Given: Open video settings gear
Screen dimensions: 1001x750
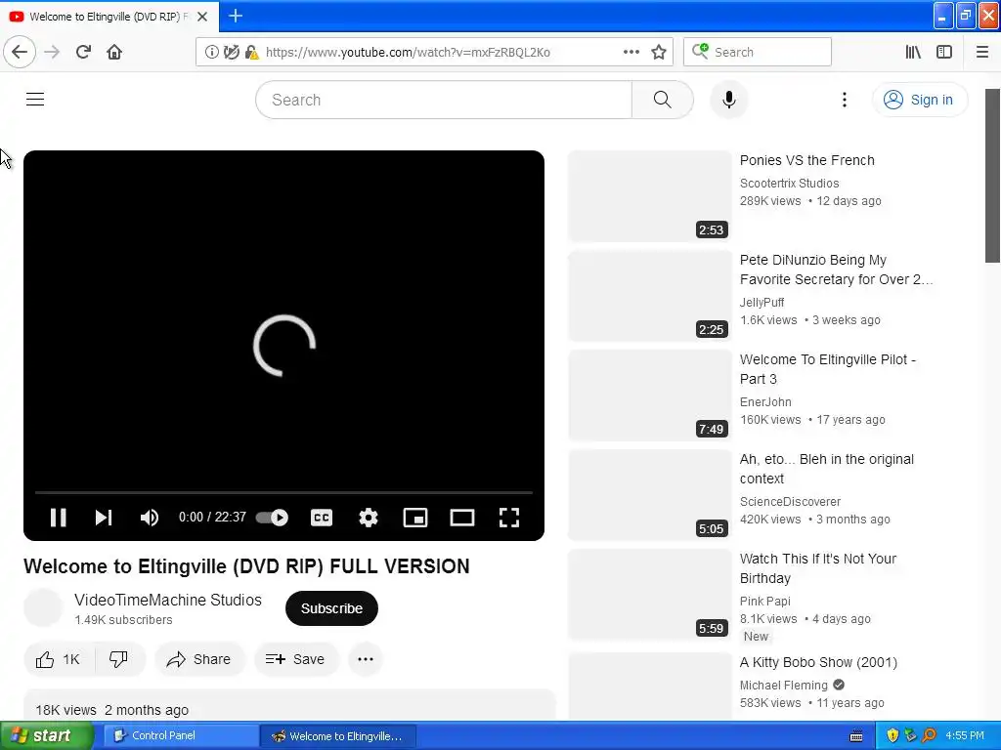Looking at the screenshot, I should (x=369, y=518).
